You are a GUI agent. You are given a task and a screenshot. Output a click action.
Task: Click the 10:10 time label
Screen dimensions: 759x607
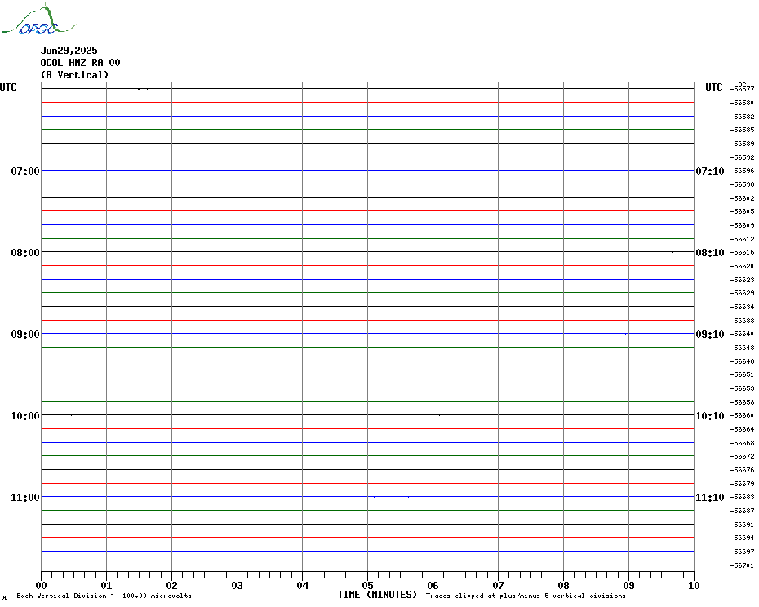click(x=710, y=416)
